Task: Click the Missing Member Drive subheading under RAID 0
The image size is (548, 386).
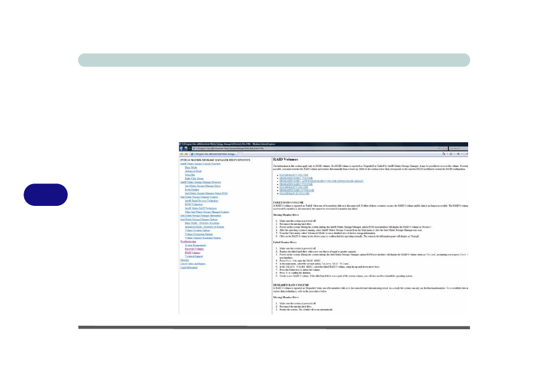Action: coord(286,215)
